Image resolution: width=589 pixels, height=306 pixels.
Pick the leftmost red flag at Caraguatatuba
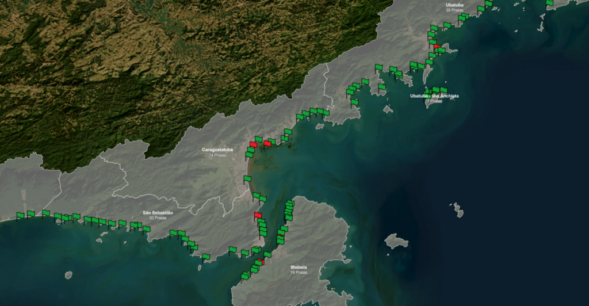point(254,144)
